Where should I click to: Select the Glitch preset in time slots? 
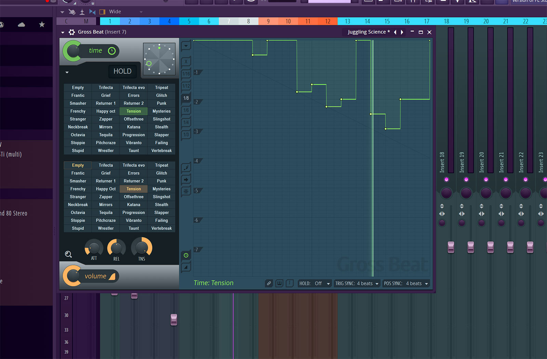pos(161,95)
